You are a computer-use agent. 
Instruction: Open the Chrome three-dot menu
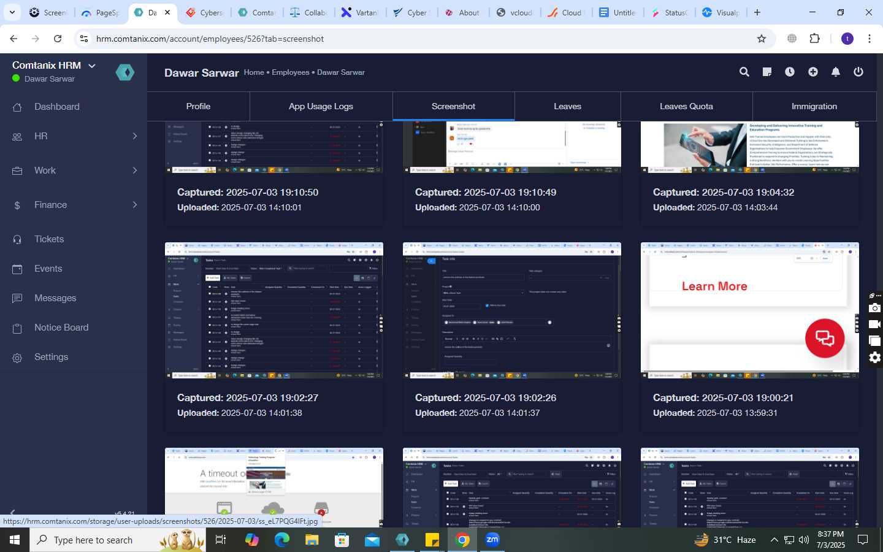pos(870,39)
